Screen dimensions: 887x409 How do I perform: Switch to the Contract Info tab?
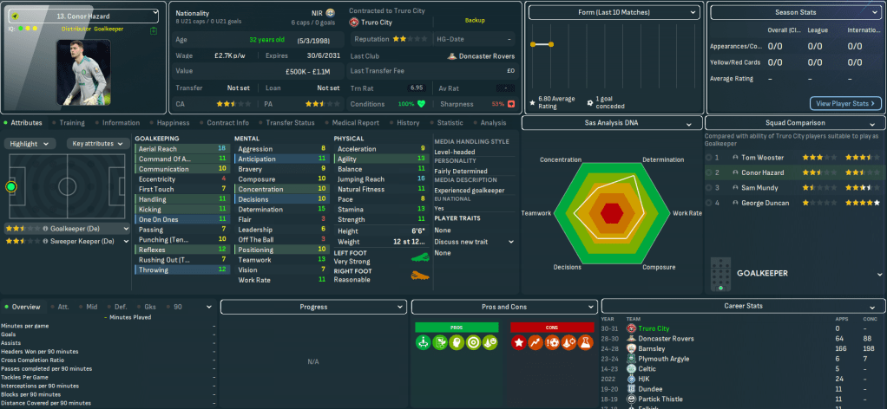point(225,123)
